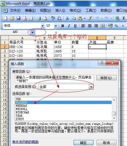Screen dimensions: 127x146
Task: Toggle Bold formatting
Action: pyautogui.click(x=63, y=26)
